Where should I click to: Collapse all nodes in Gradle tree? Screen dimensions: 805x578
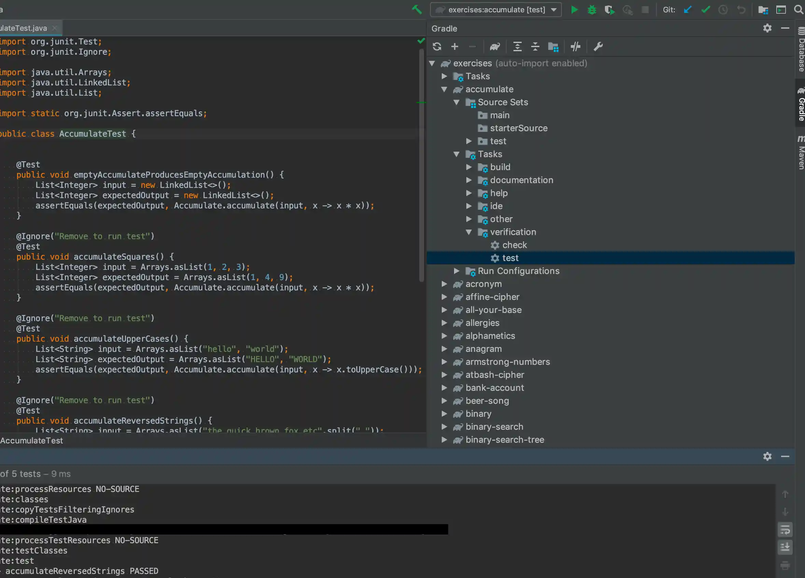pyautogui.click(x=535, y=46)
